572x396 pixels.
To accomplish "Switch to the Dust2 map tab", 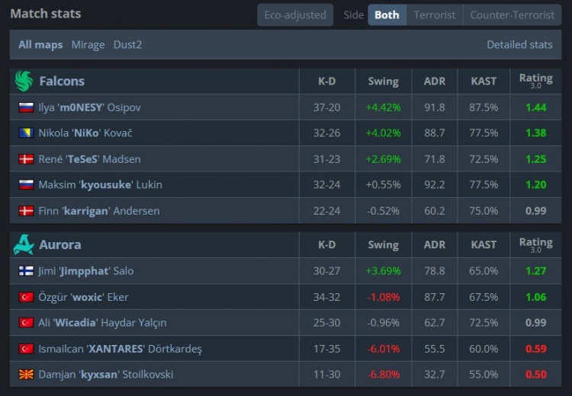I will coord(127,45).
